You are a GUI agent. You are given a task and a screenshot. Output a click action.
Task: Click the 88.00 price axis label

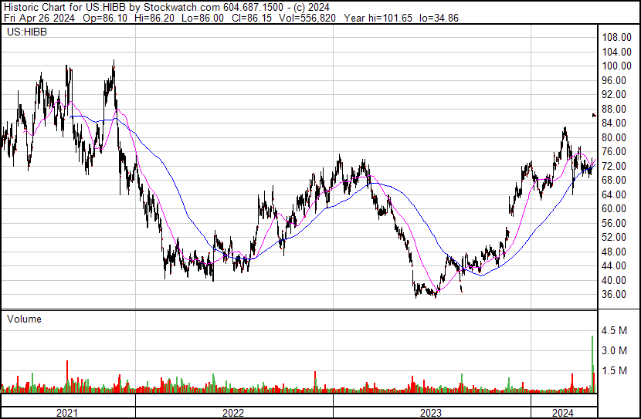pyautogui.click(x=614, y=109)
